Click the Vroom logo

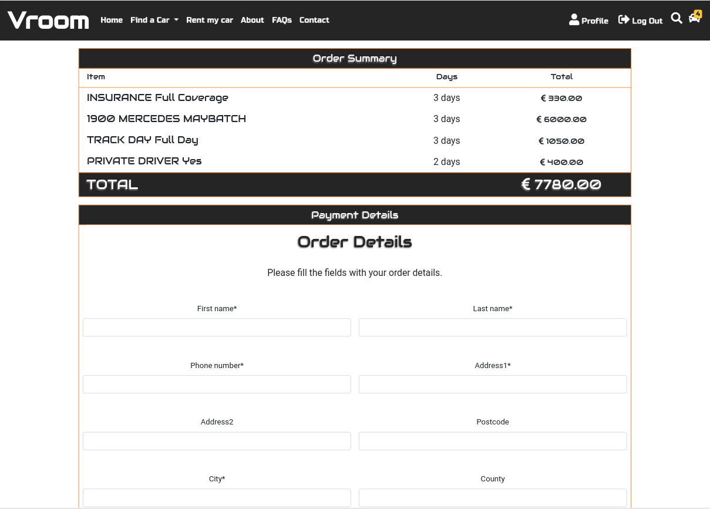(48, 20)
